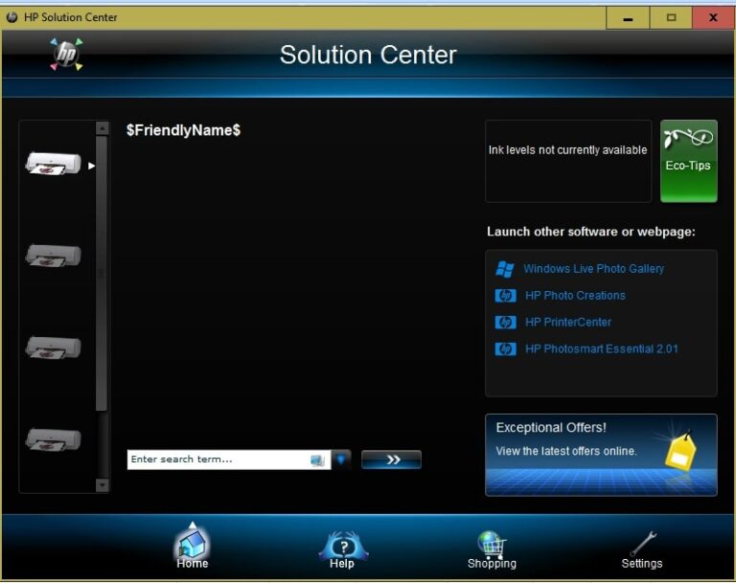Image resolution: width=736 pixels, height=583 pixels.
Task: Expand the search scope dropdown arrow
Action: (x=341, y=460)
